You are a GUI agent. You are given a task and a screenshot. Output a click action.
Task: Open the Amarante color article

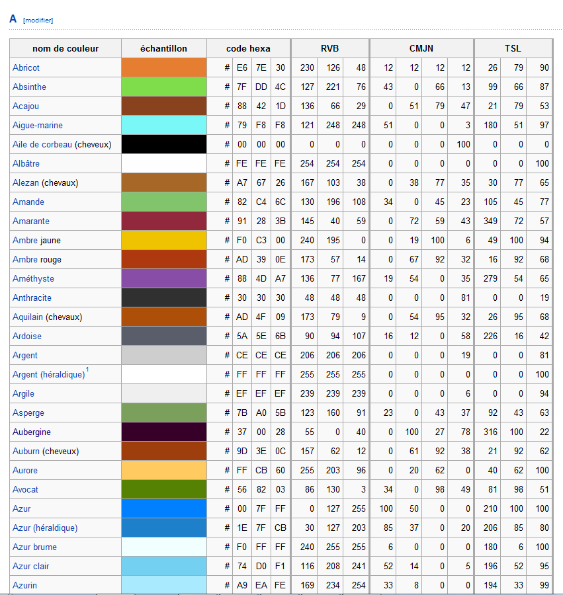pos(30,221)
